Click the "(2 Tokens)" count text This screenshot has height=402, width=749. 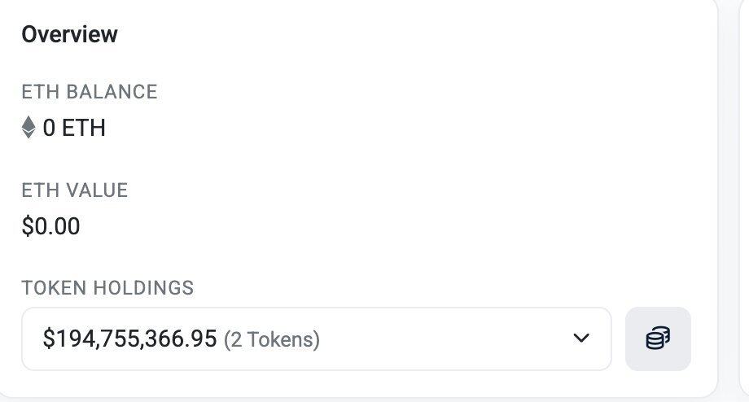point(271,339)
